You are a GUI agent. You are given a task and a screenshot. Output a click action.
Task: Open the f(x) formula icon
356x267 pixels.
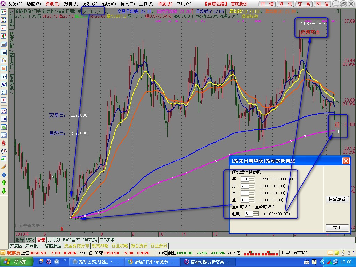coord(3,84)
